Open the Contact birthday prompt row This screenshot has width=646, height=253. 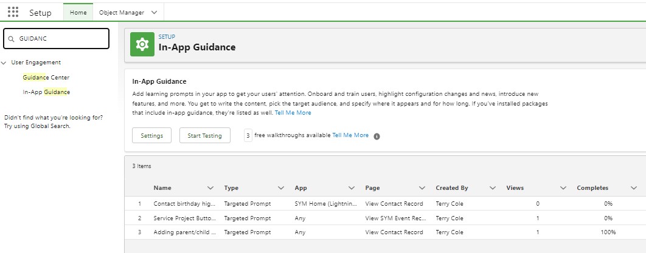(x=184, y=203)
